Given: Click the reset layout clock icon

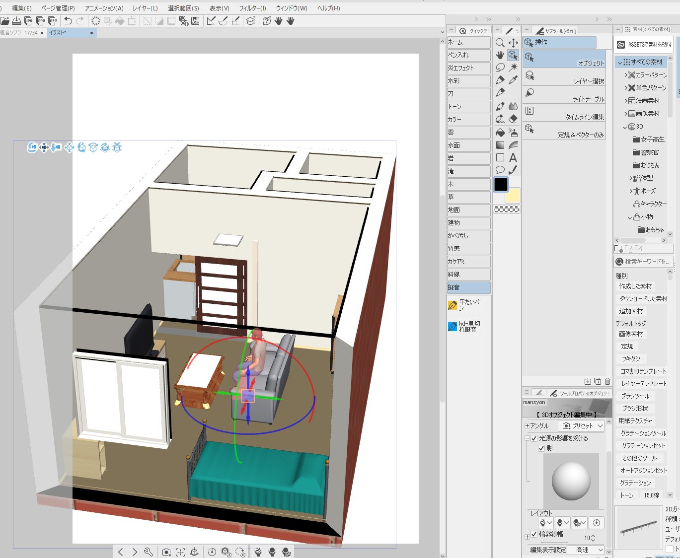Looking at the screenshot, I should pos(597,522).
